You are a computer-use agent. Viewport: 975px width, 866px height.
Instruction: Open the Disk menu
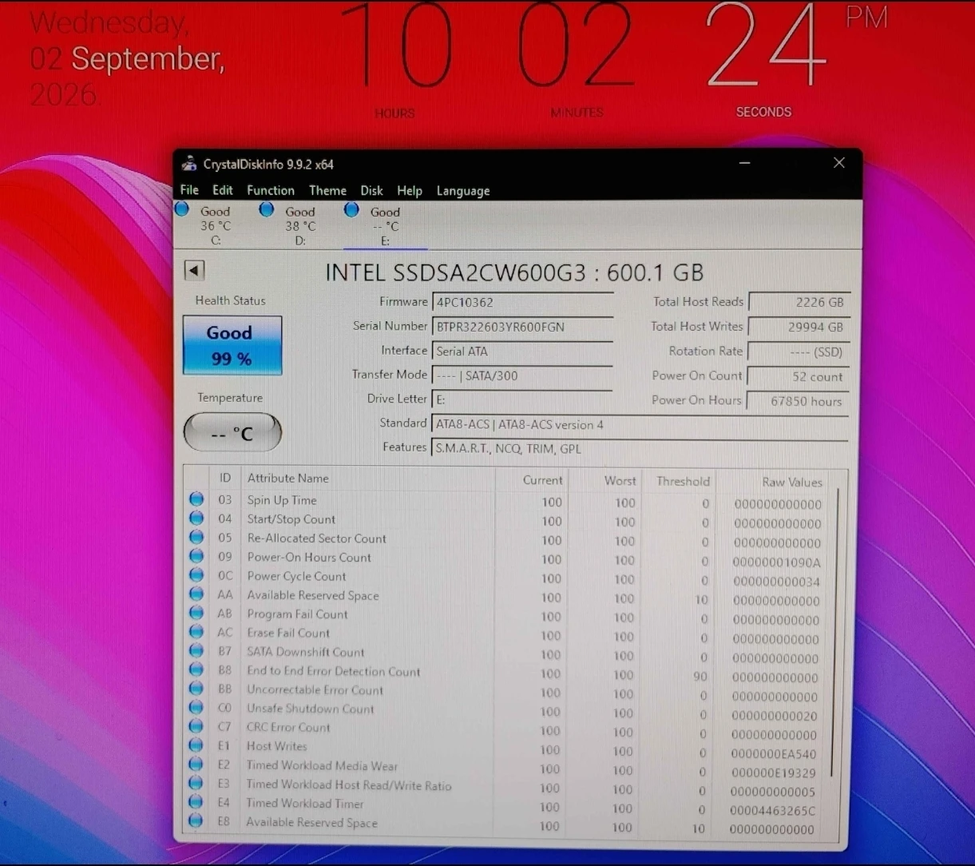[x=371, y=190]
